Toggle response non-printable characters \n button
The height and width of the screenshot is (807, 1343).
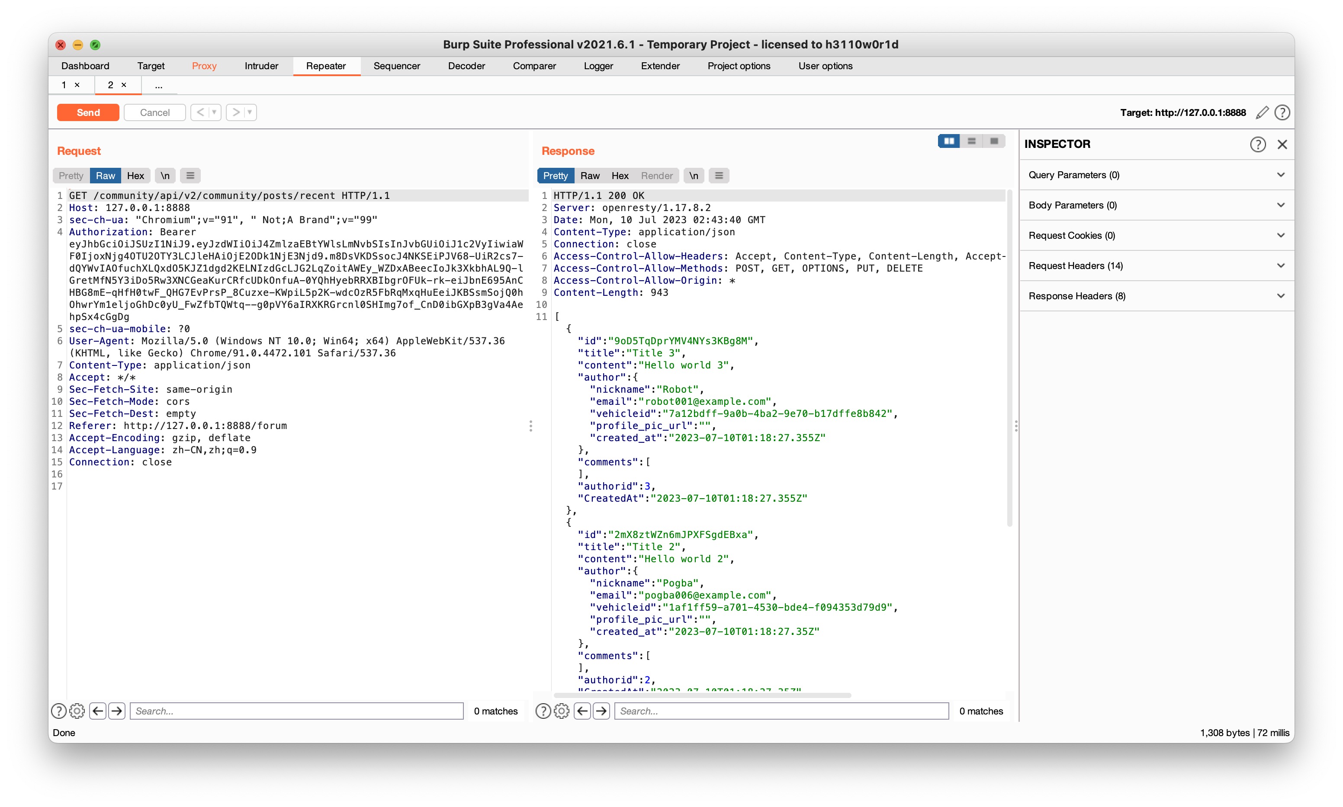[694, 176]
